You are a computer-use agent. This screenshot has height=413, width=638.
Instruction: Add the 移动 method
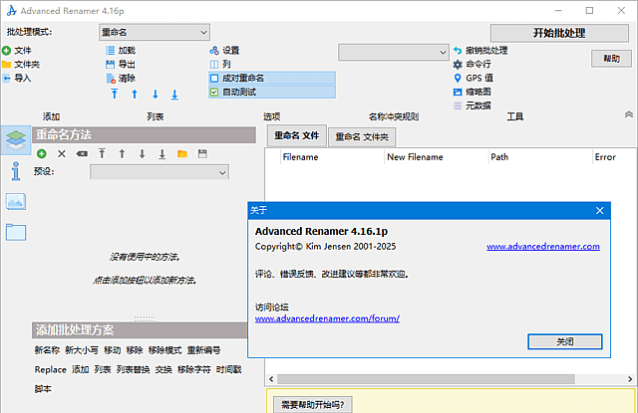(x=113, y=350)
